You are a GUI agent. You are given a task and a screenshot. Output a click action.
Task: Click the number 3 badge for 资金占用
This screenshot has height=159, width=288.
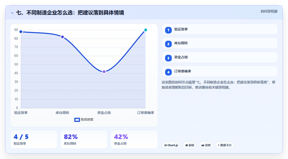pos(168,58)
